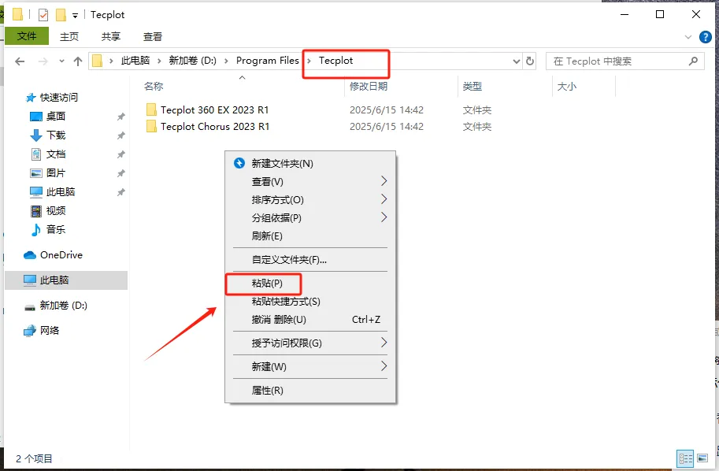Switch to large thumbnails view icon
This screenshot has height=471, width=719.
702,458
